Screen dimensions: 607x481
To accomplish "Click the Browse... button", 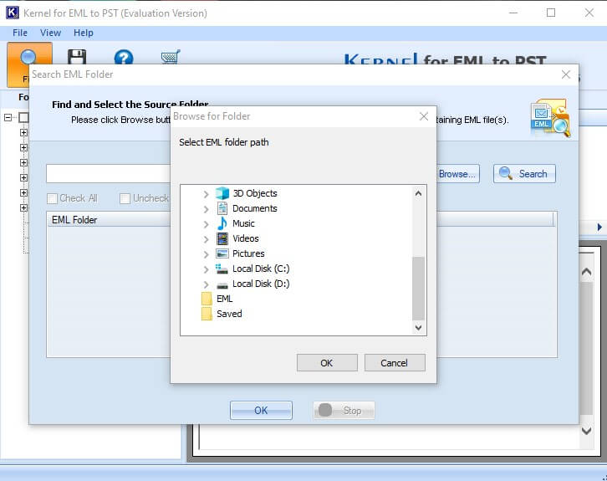I will (458, 174).
